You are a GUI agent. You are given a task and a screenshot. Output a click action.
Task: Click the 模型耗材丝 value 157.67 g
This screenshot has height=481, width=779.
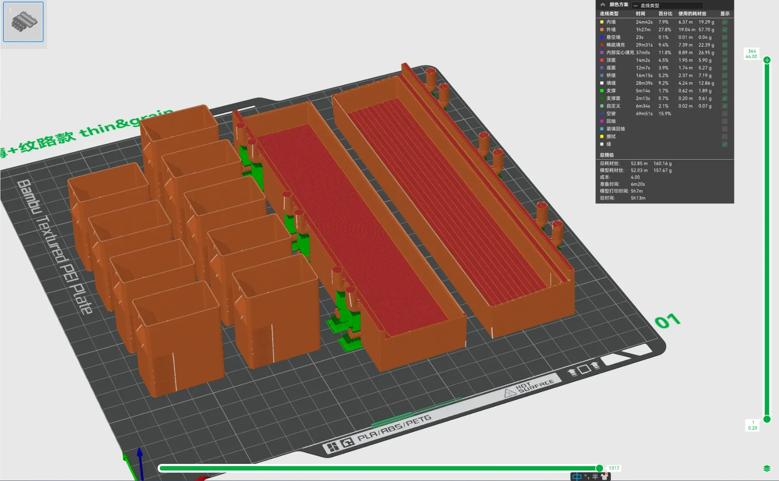coord(663,171)
